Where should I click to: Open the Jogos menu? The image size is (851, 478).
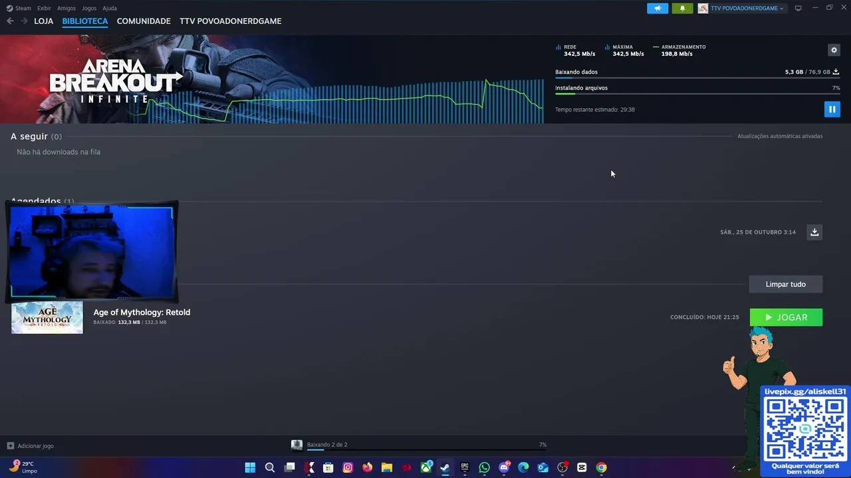pyautogui.click(x=89, y=8)
